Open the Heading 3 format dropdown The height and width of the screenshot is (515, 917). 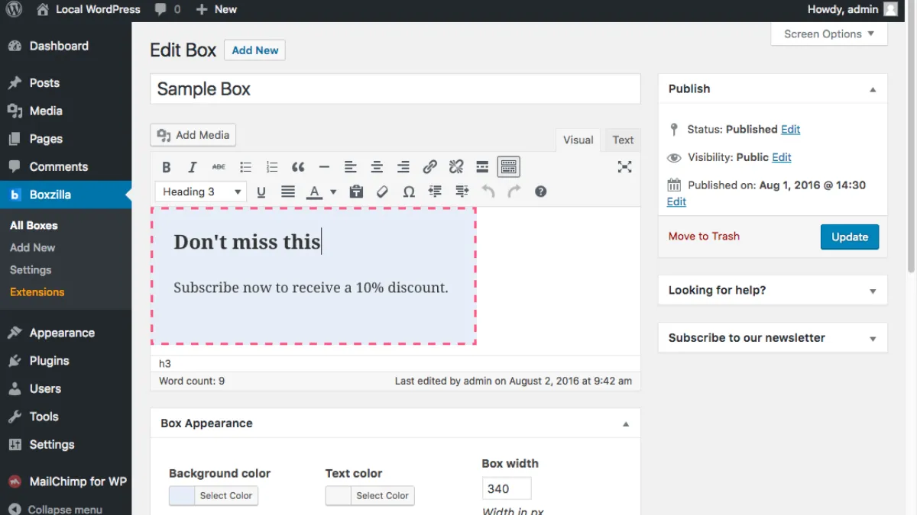200,192
